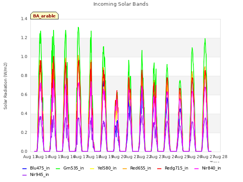Click the 0.0 y-axis tick label
This screenshot has width=243, height=182.
click(24, 152)
